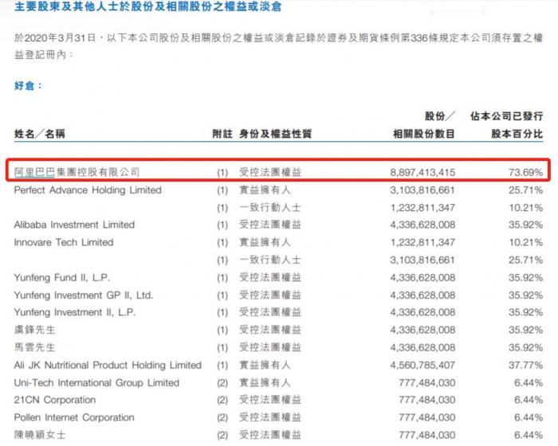Image resolution: width=558 pixels, height=446 pixels.
Task: Click the 好倉 section label
Action: [28, 86]
